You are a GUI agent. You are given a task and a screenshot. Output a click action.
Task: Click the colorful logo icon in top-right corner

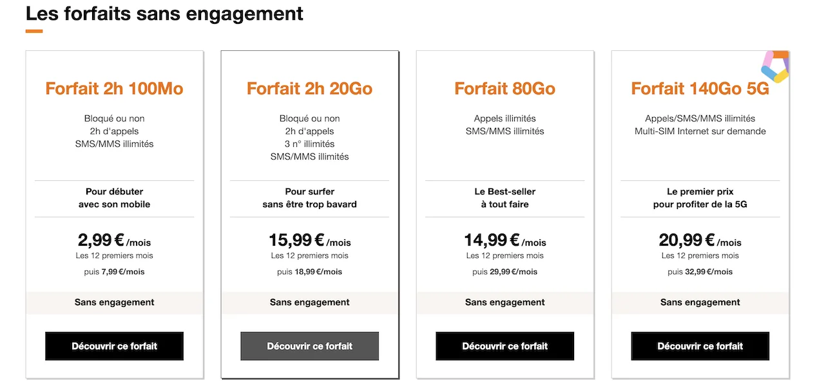[774, 68]
